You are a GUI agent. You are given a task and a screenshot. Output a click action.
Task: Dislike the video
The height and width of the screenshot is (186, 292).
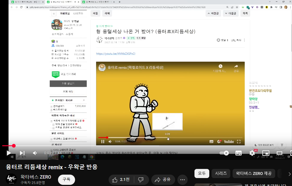[x=141, y=179]
